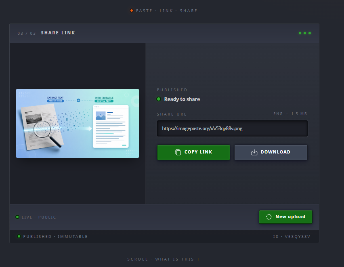Click the 'SHARE URL' label

tap(172, 114)
